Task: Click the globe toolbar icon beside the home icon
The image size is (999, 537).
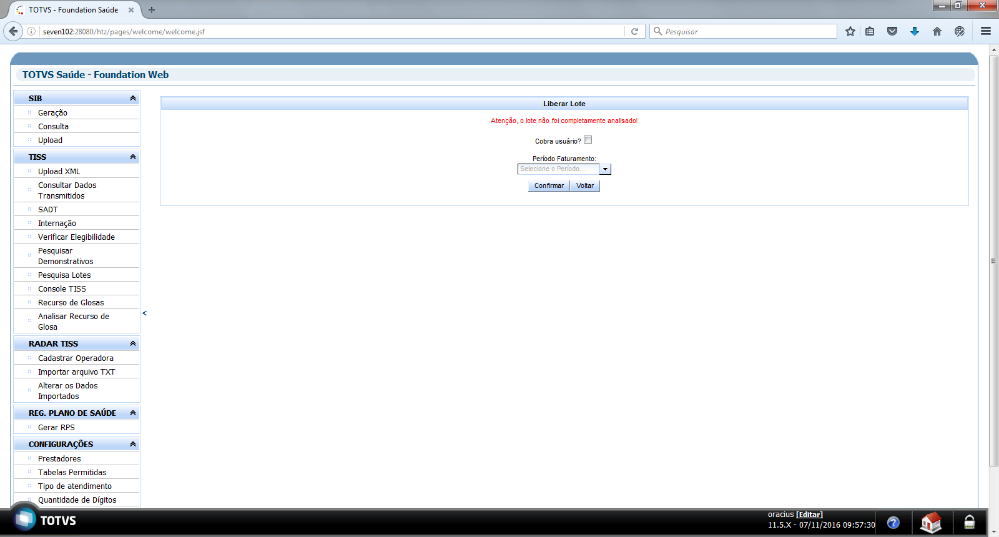Action: pyautogui.click(x=960, y=31)
